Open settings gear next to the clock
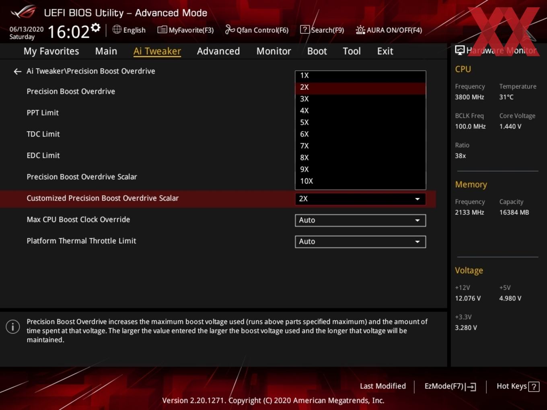The width and height of the screenshot is (547, 410). click(x=96, y=27)
